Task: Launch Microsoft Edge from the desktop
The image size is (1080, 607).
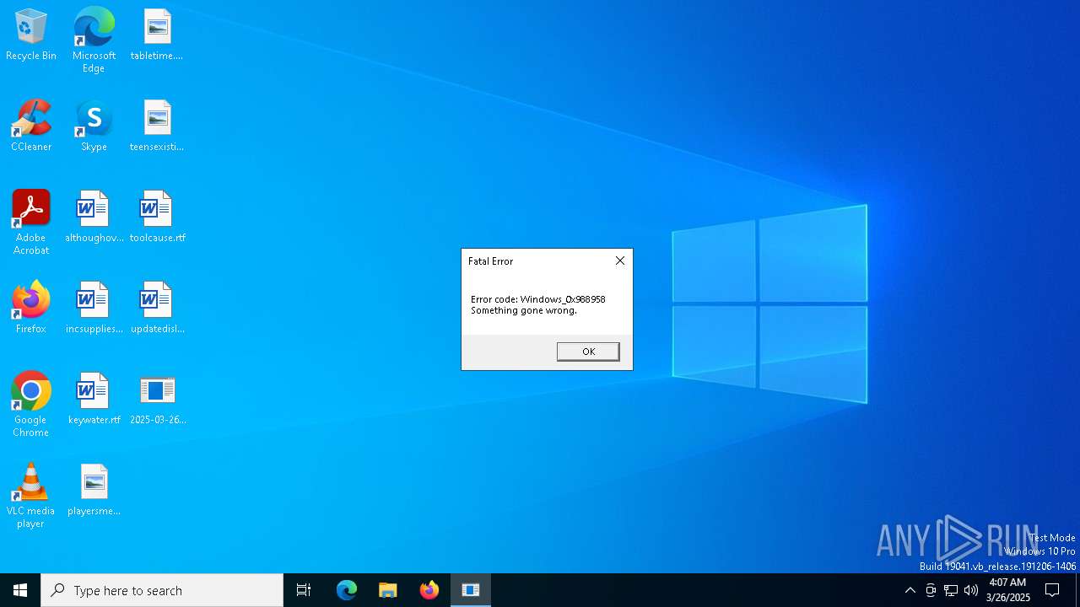Action: [x=94, y=40]
